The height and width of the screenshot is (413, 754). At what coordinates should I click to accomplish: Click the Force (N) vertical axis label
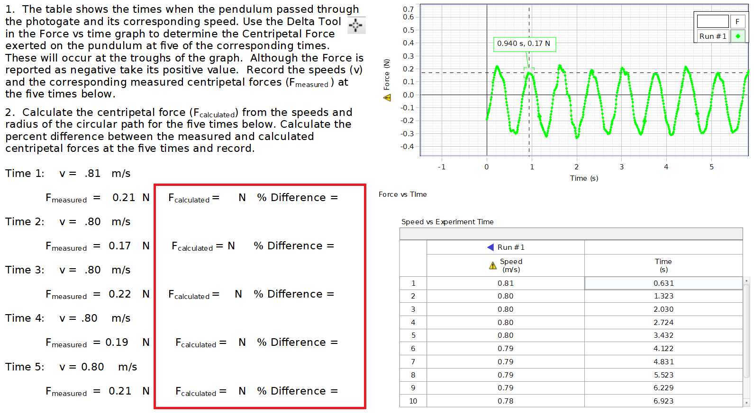(x=387, y=74)
